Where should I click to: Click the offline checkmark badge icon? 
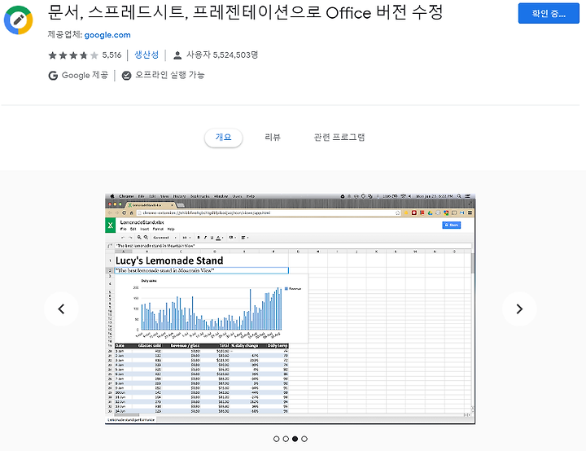[x=127, y=76]
